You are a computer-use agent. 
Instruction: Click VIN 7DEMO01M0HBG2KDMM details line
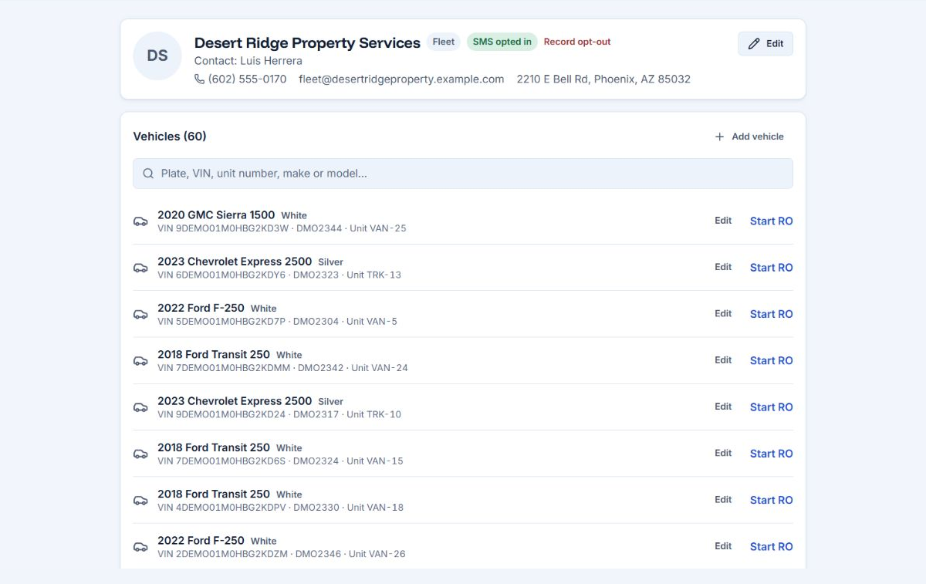(282, 368)
